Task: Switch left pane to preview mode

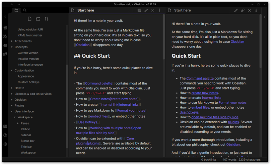Action: 139,10
